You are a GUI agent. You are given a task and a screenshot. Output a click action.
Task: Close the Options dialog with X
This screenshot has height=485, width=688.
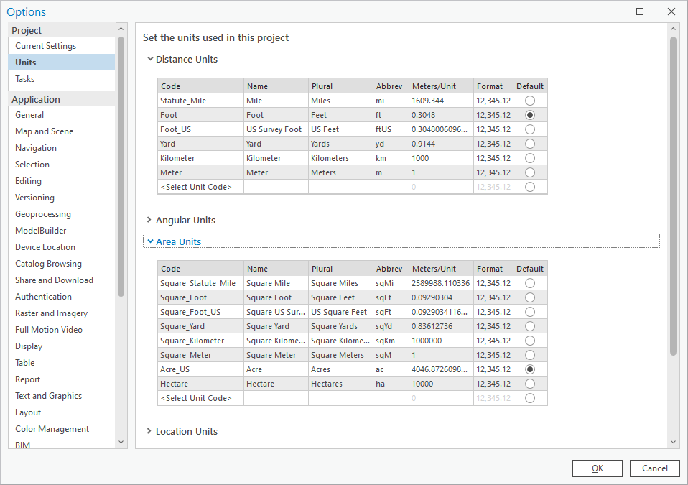[x=671, y=11]
